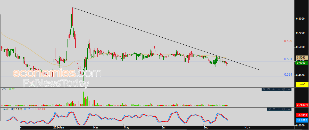Select the red 0.7689M volume tag
The height and width of the screenshot is (130, 309).
[x=302, y=105]
